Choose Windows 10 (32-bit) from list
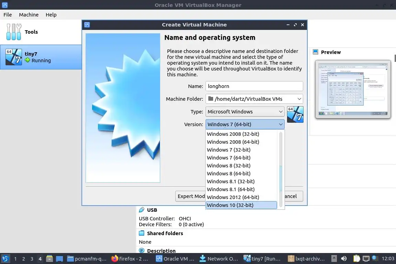 coord(241,205)
